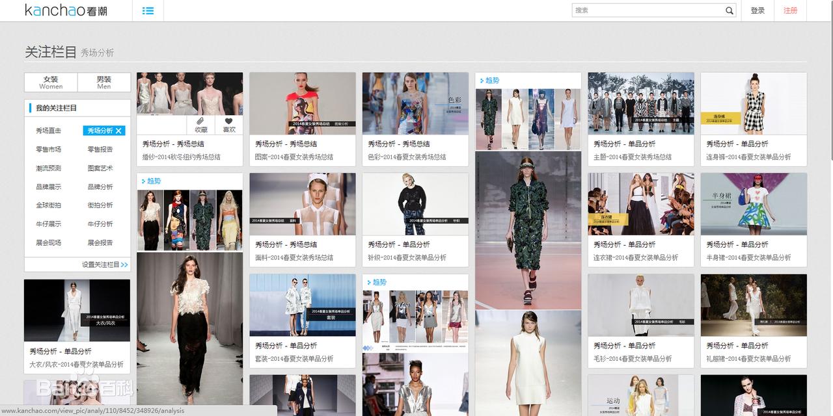833x416 pixels.
Task: Open 连身裤-2014春夏女装单品分析 article thumbnail
Action: click(753, 103)
